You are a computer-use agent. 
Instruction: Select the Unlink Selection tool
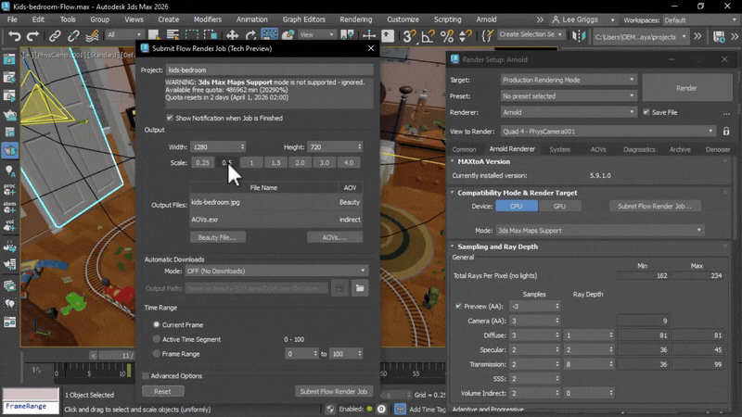tap(73, 36)
